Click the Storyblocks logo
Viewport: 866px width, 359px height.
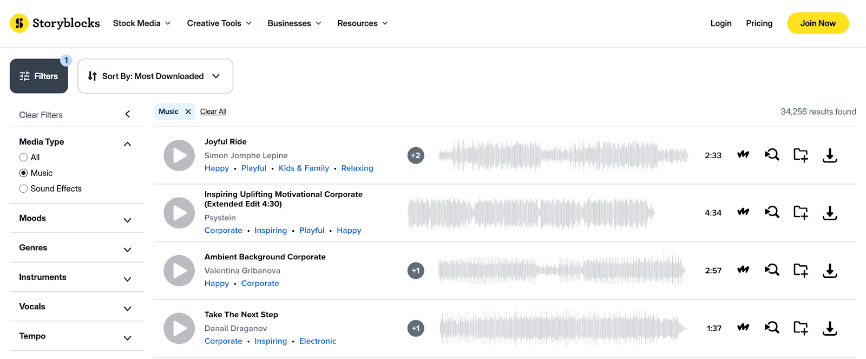pos(55,23)
